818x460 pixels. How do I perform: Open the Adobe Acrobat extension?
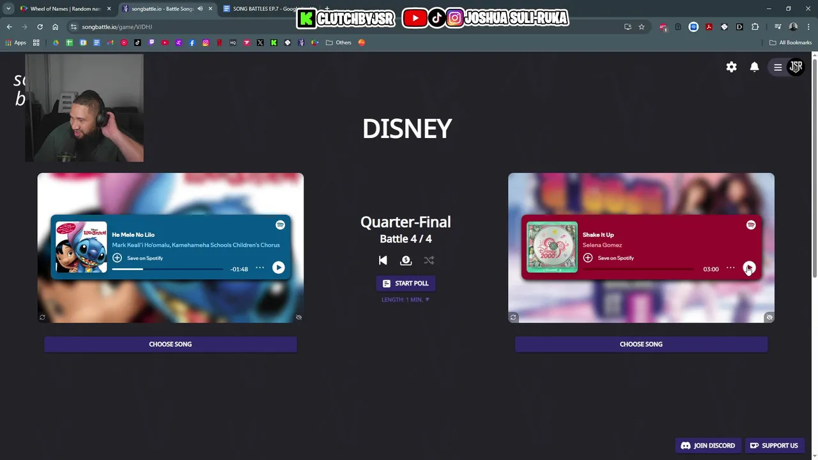pyautogui.click(x=709, y=27)
